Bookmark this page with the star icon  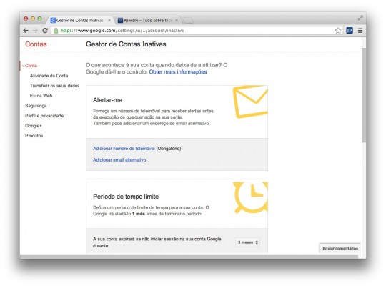pos(338,31)
